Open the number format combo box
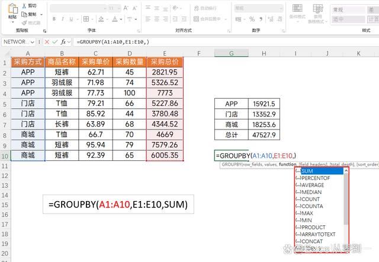Image resolution: width=379 pixels, height=262 pixels. coord(258,8)
